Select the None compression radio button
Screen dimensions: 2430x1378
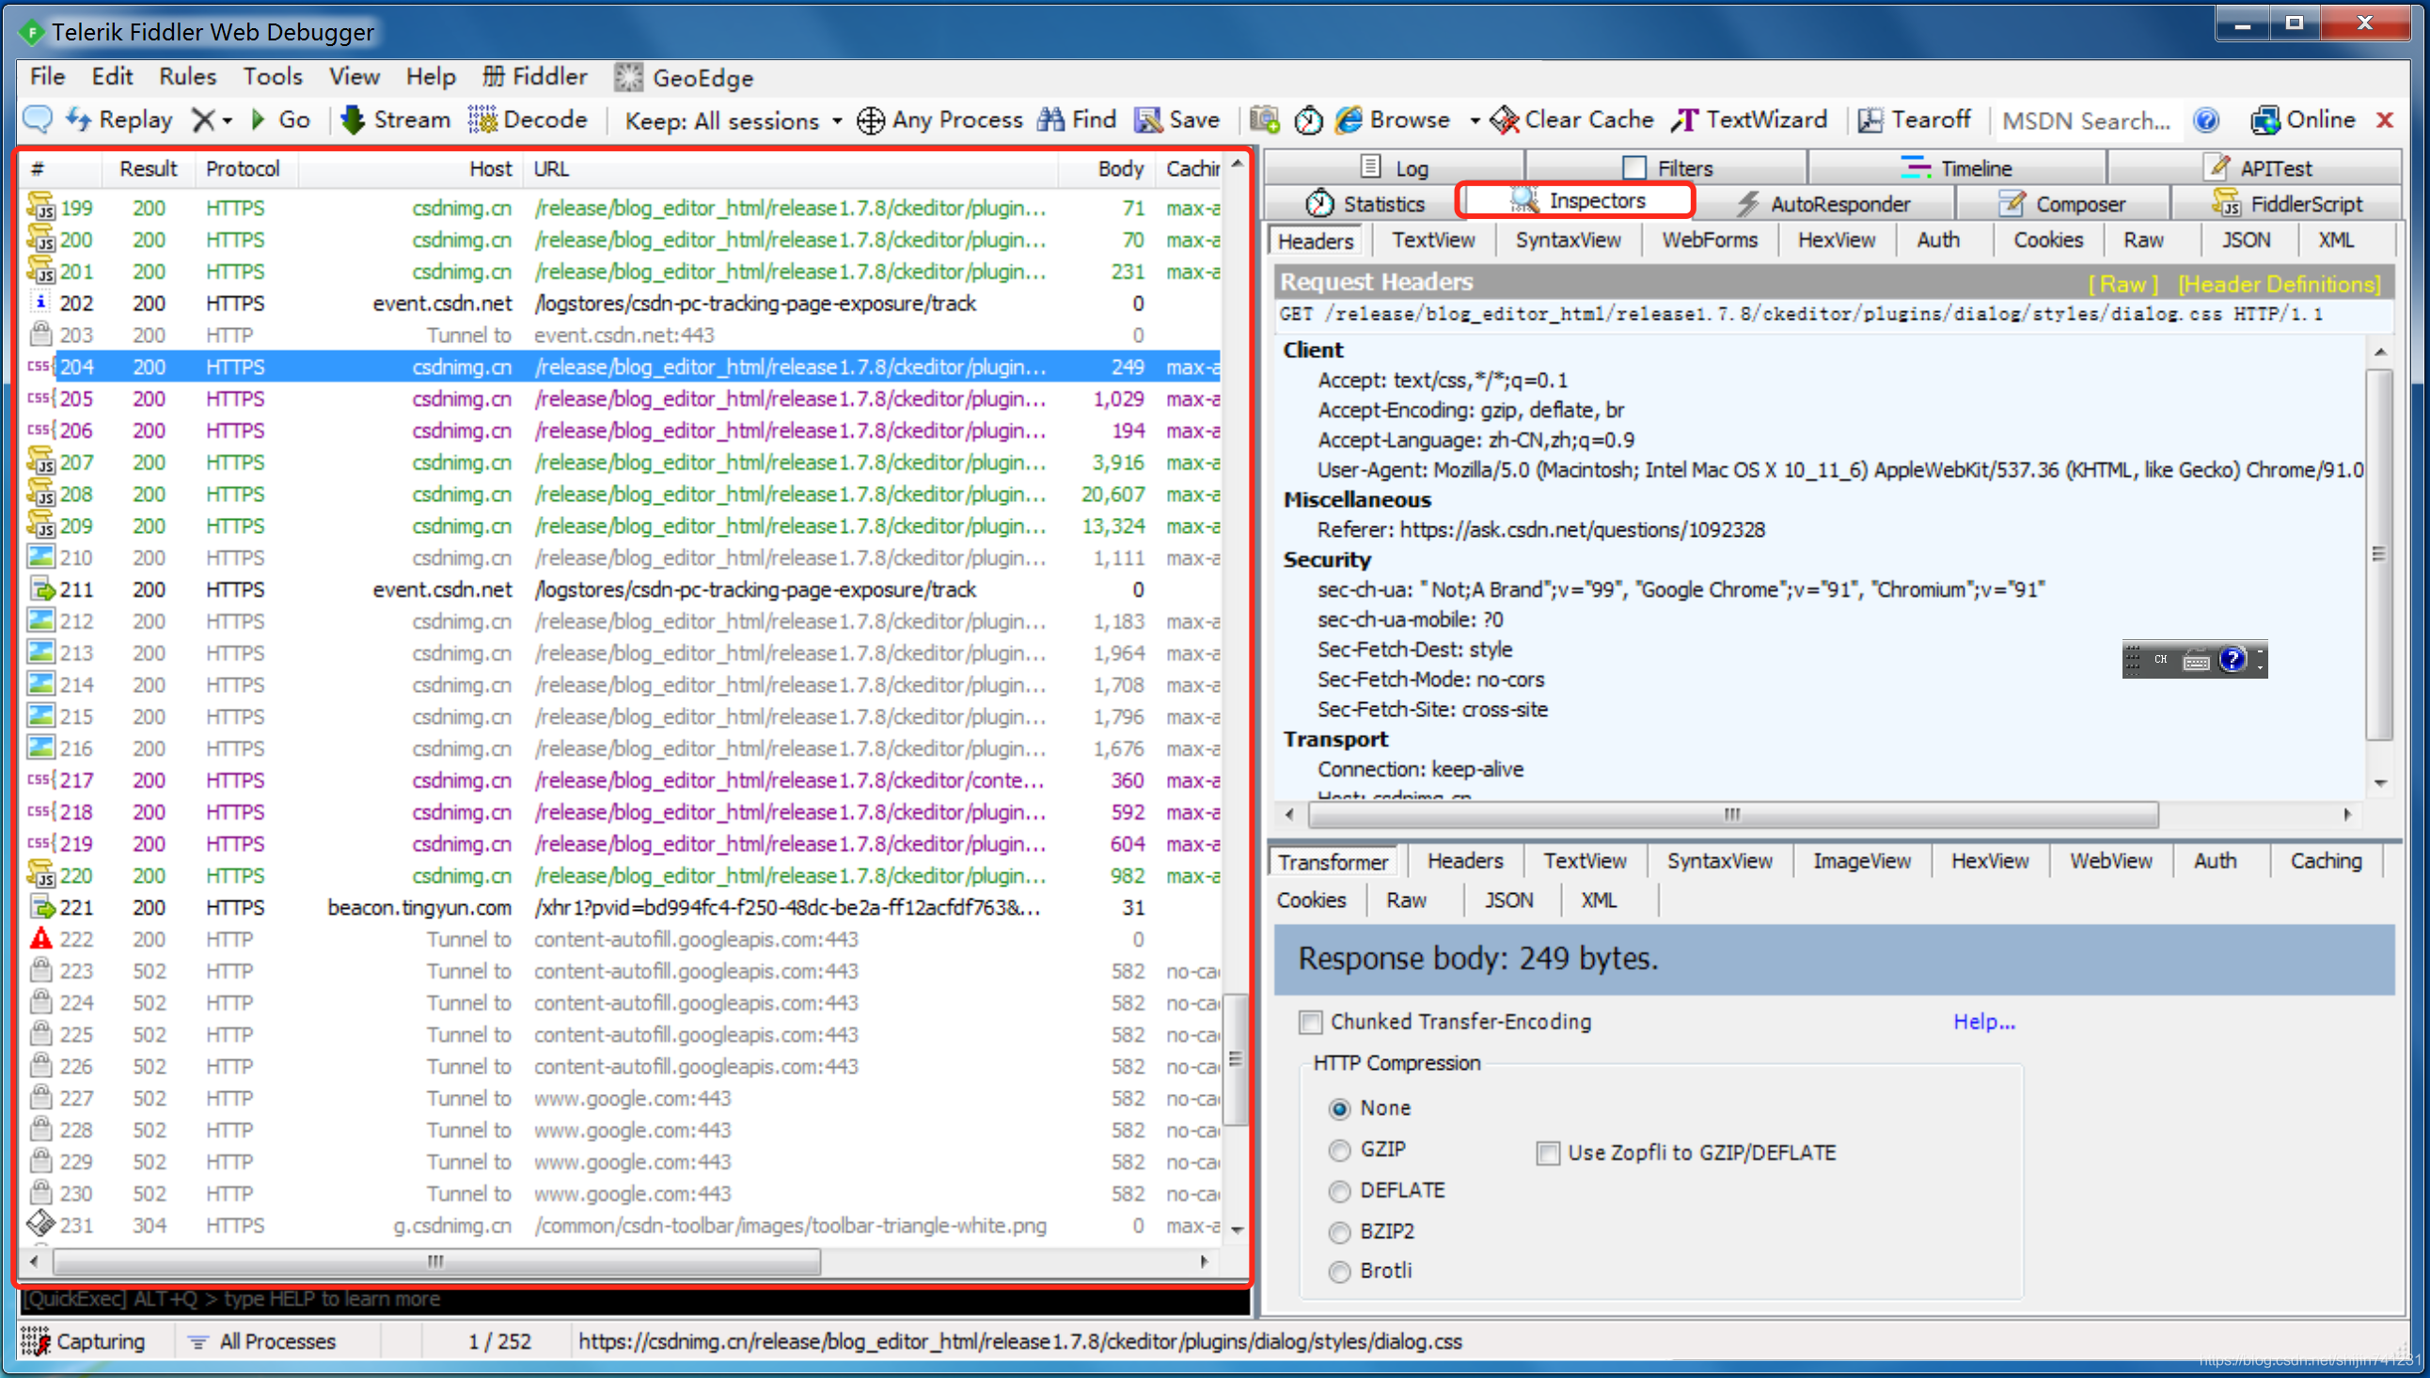pos(1338,1108)
